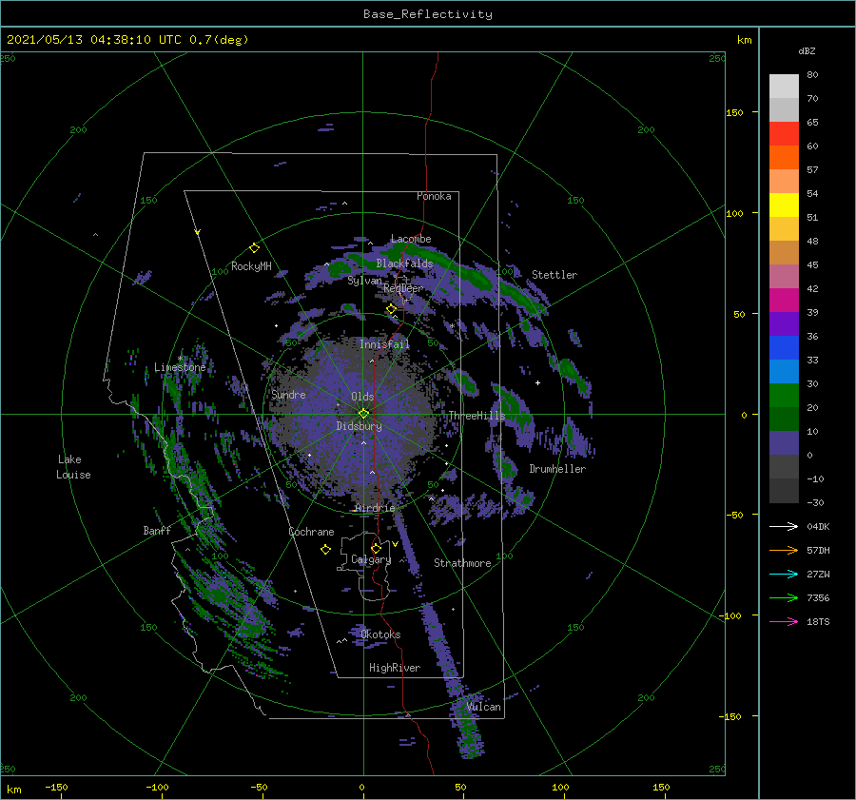856x800 pixels.
Task: Pick the bright yellow 51-54 dBZ swatch
Action: [784, 205]
